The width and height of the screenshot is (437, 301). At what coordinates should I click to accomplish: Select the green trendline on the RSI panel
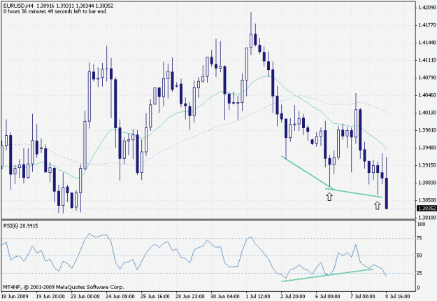[x=327, y=275]
